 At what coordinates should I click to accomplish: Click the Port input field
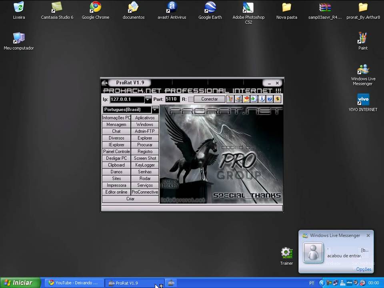tap(172, 99)
